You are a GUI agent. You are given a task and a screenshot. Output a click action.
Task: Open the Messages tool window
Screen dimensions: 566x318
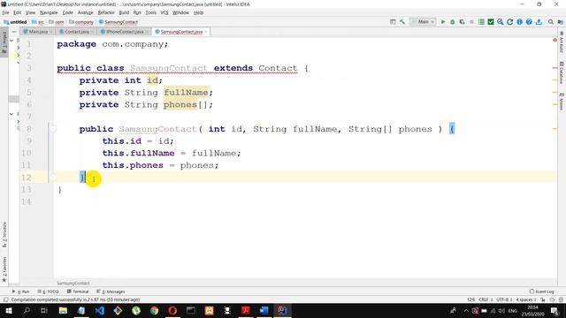(x=111, y=291)
